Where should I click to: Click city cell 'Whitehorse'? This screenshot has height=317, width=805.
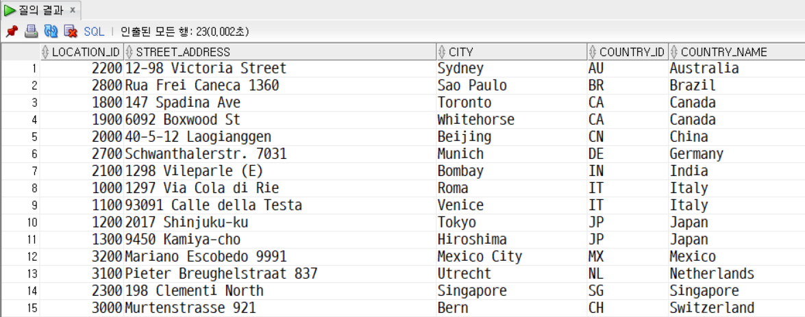511,120
